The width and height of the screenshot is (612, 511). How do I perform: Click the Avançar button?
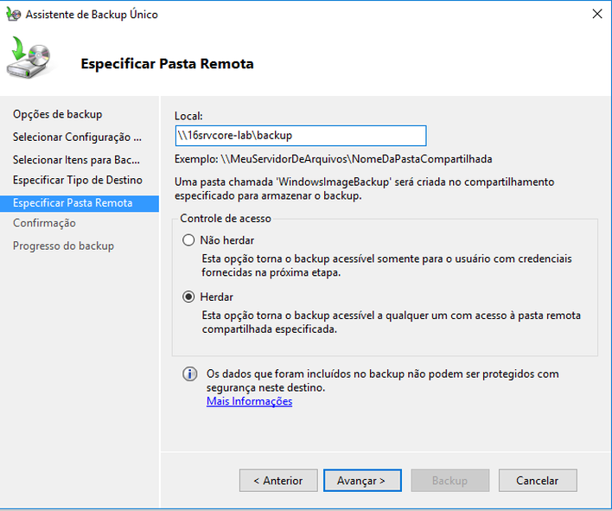pos(362,481)
